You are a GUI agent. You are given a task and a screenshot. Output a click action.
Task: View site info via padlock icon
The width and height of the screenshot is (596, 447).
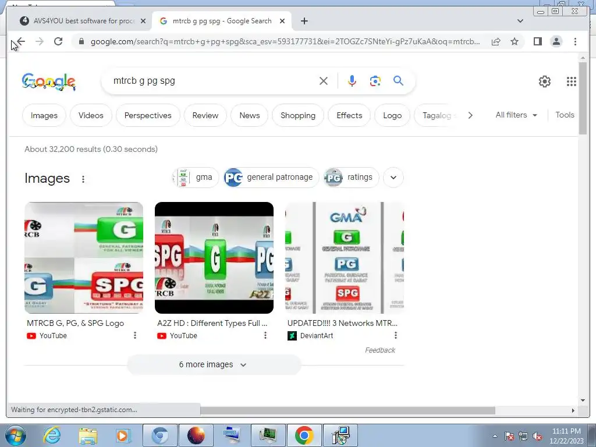pyautogui.click(x=81, y=41)
